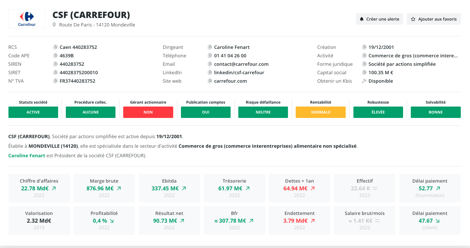Screen dimensions: 470x248
Task: Copy the Site web value carrefour.com
Action: click(210, 81)
